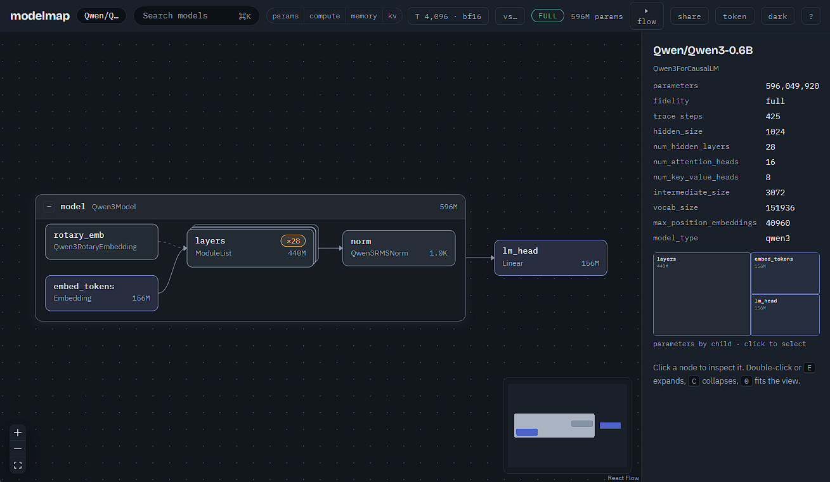Viewport: 830px width, 482px height.
Task: Click the parameters value 596,049,920
Action: 793,86
